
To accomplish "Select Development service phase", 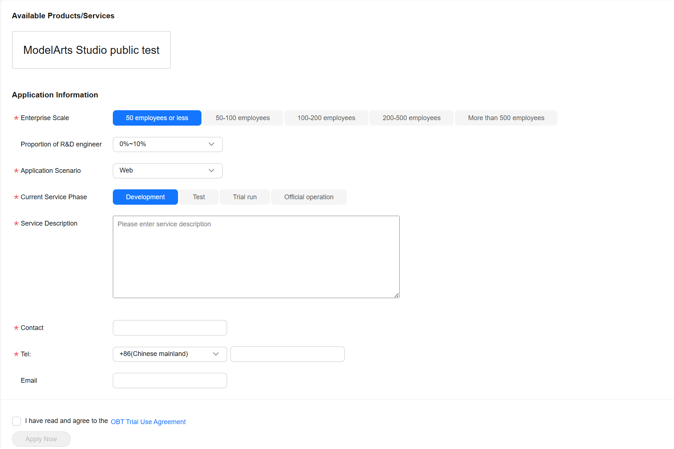I will coord(145,197).
